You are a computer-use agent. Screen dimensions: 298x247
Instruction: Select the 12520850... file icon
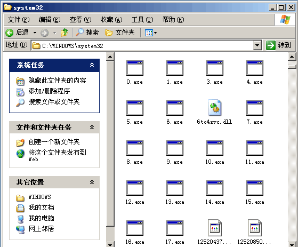255,228
